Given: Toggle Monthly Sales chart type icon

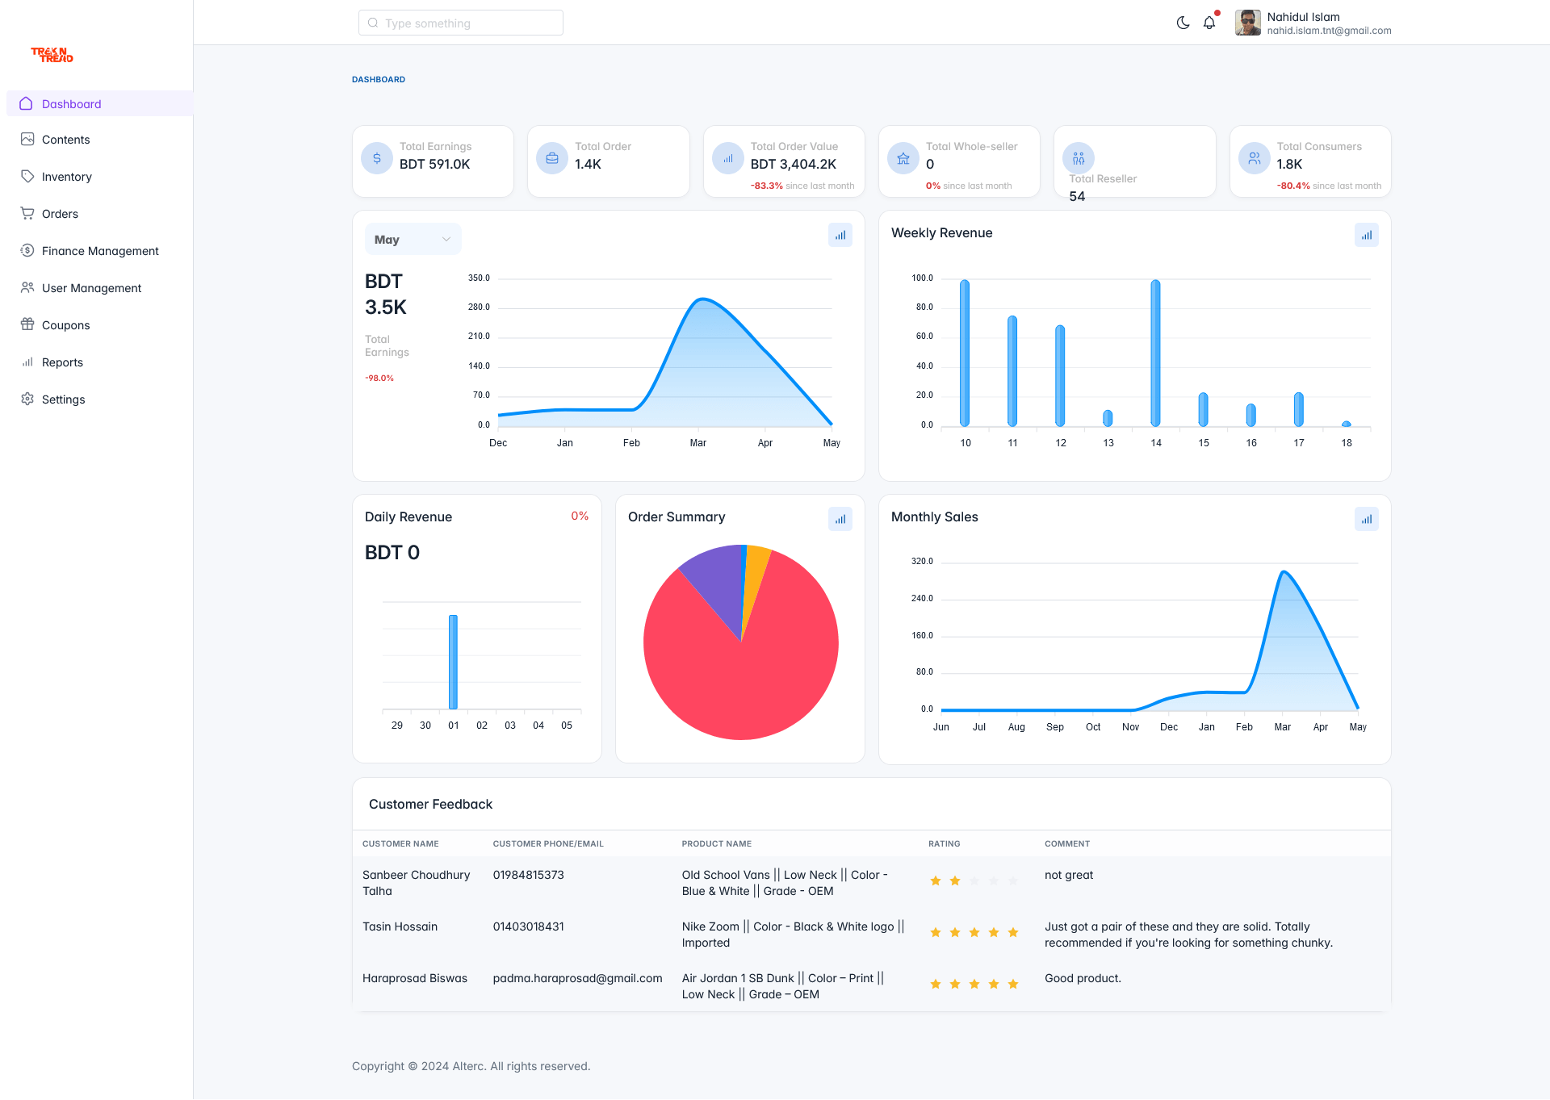Looking at the screenshot, I should point(1366,519).
